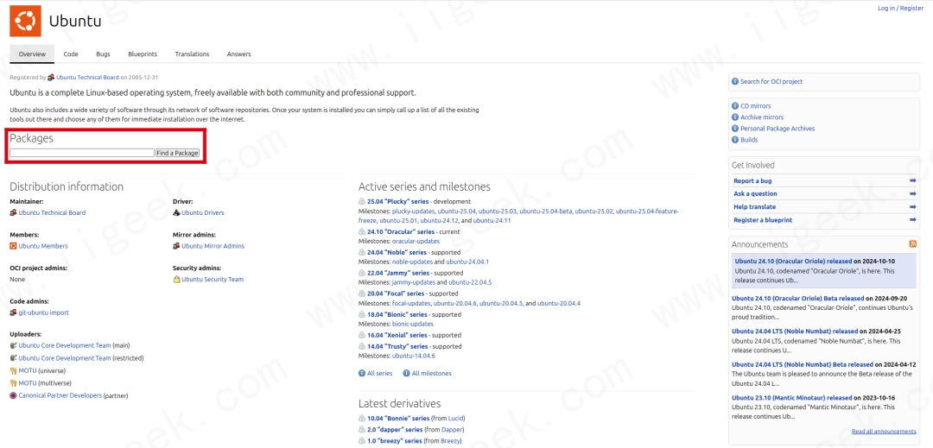Click the Register a blueprint arrow icon

click(x=913, y=220)
